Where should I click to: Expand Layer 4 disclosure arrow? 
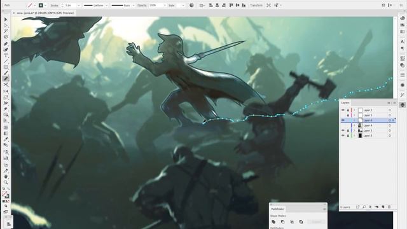click(x=354, y=125)
